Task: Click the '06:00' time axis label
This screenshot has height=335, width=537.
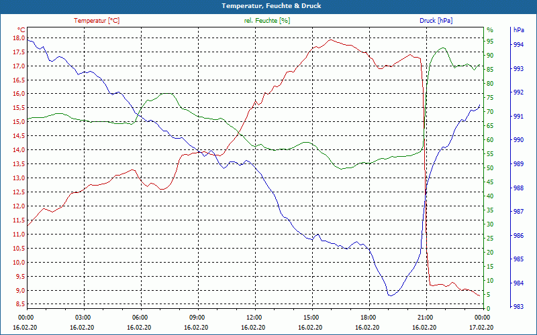Action: pyautogui.click(x=140, y=317)
